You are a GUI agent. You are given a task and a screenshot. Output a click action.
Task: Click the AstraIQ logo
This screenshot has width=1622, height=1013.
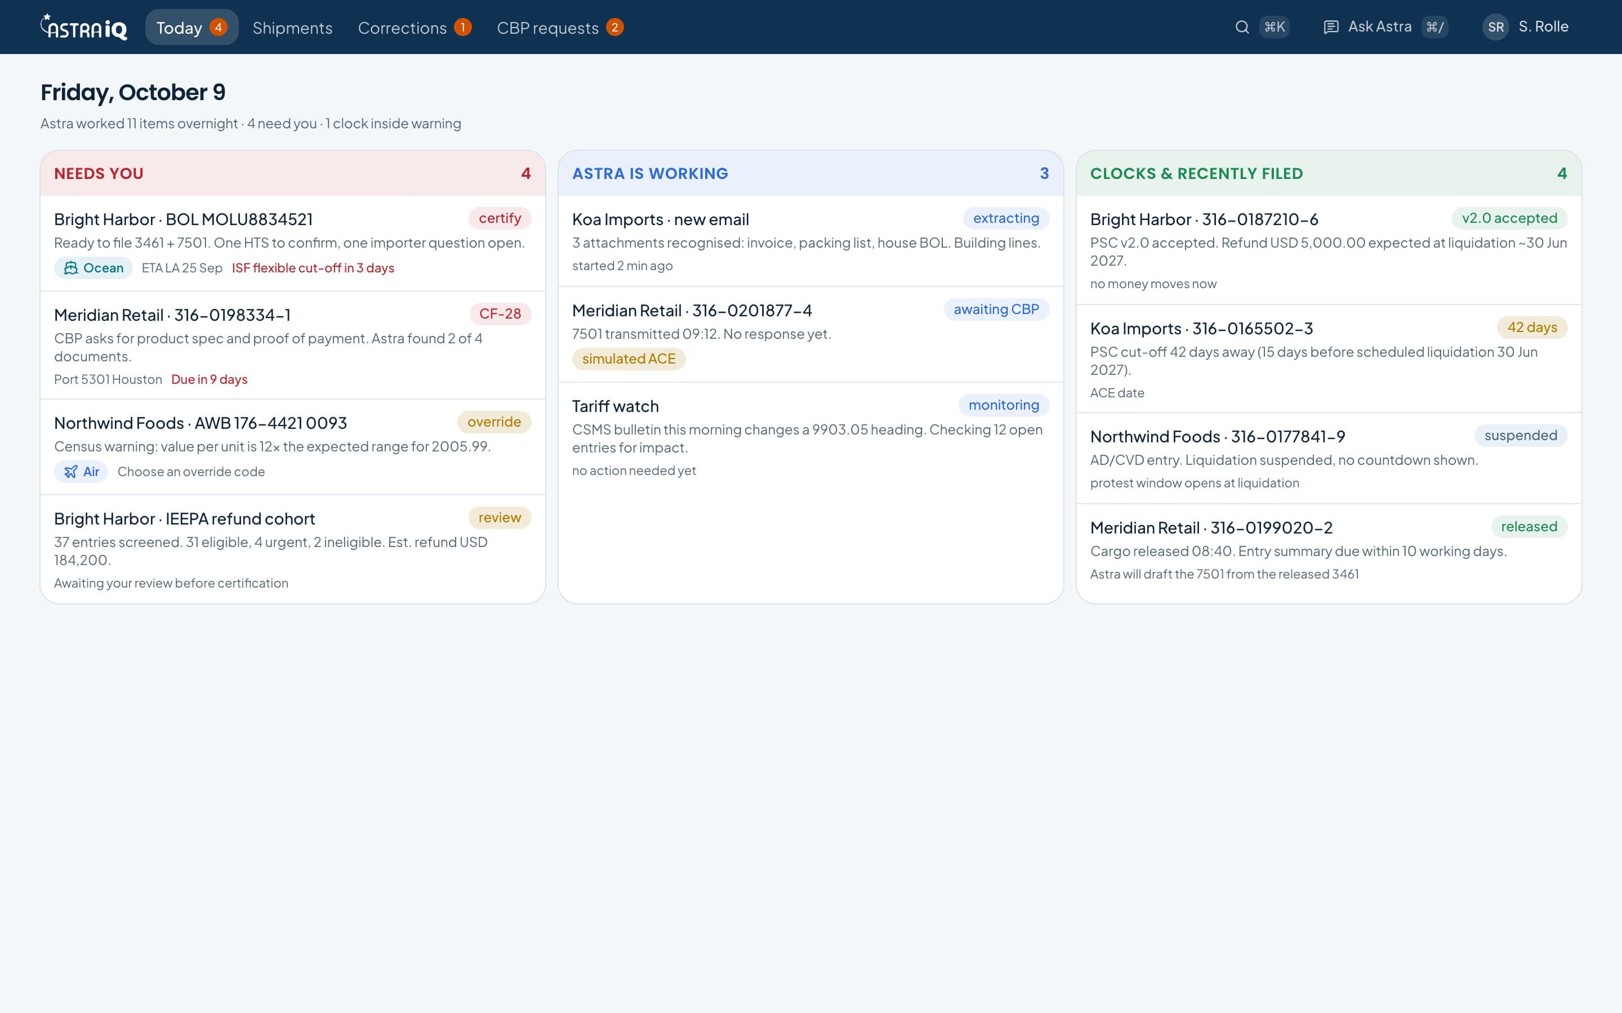[84, 27]
